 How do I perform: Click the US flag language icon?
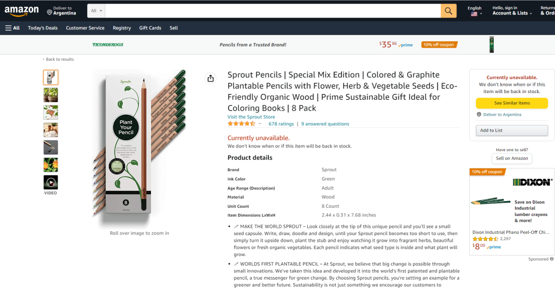pyautogui.click(x=474, y=14)
